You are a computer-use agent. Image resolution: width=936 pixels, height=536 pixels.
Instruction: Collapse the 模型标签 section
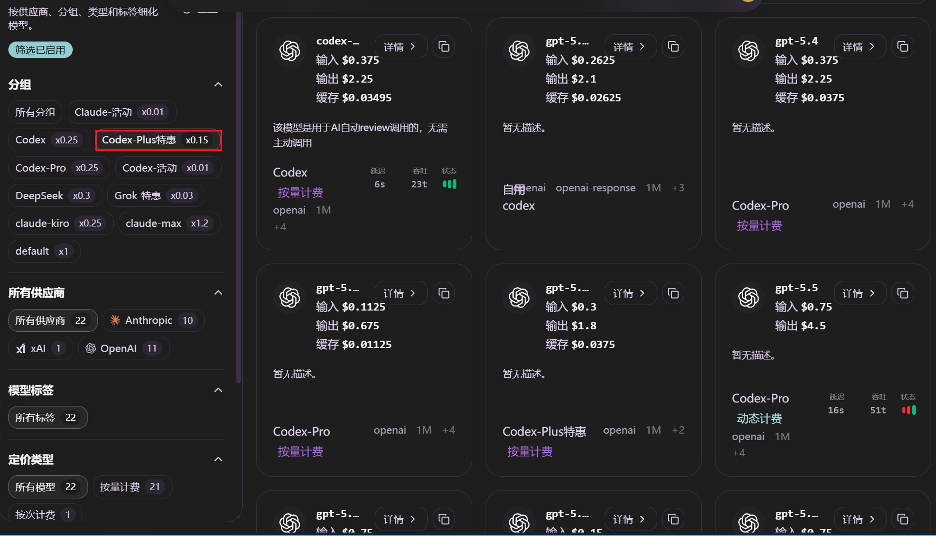[218, 390]
